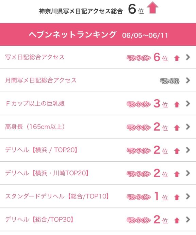Click the gray ランク外 badge
This screenshot has height=235, width=196.
pyautogui.click(x=170, y=81)
